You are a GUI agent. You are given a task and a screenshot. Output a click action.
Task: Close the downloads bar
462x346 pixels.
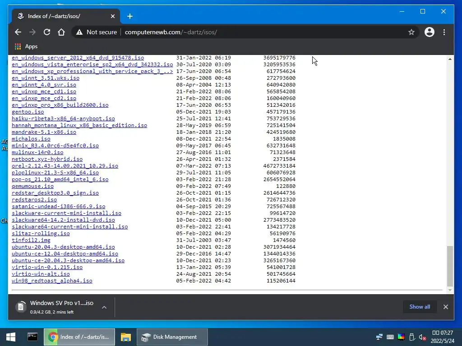pyautogui.click(x=445, y=306)
